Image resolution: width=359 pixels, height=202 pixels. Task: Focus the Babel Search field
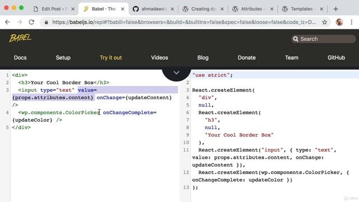point(323,39)
